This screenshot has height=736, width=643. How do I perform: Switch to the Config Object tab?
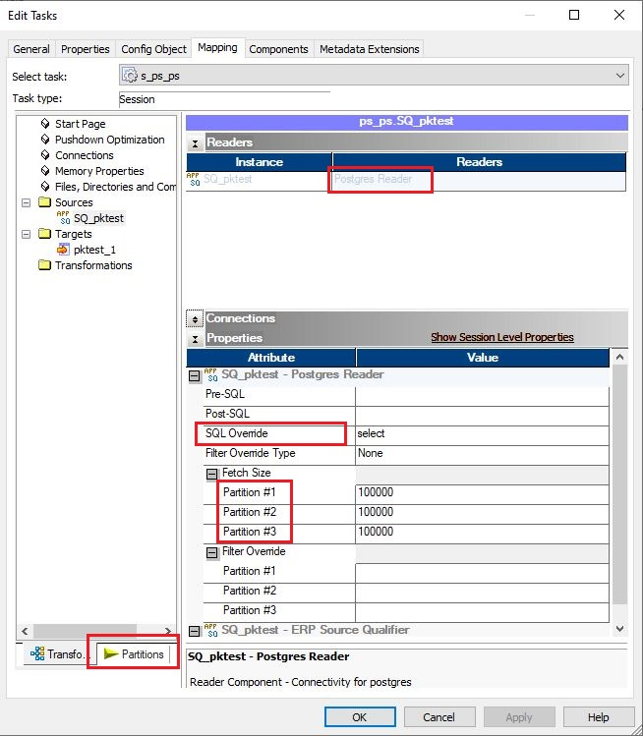pos(153,49)
